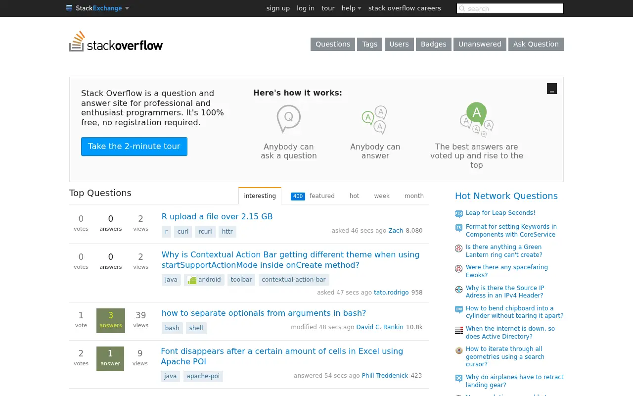633x396 pixels.
Task: Click the Stack Overflow logo
Action: 116,42
